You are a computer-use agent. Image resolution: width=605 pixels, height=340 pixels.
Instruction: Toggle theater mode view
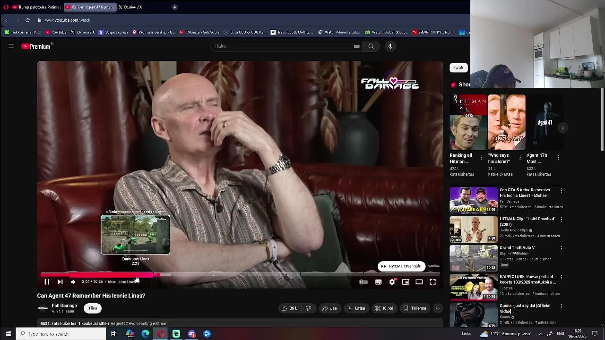tap(419, 282)
